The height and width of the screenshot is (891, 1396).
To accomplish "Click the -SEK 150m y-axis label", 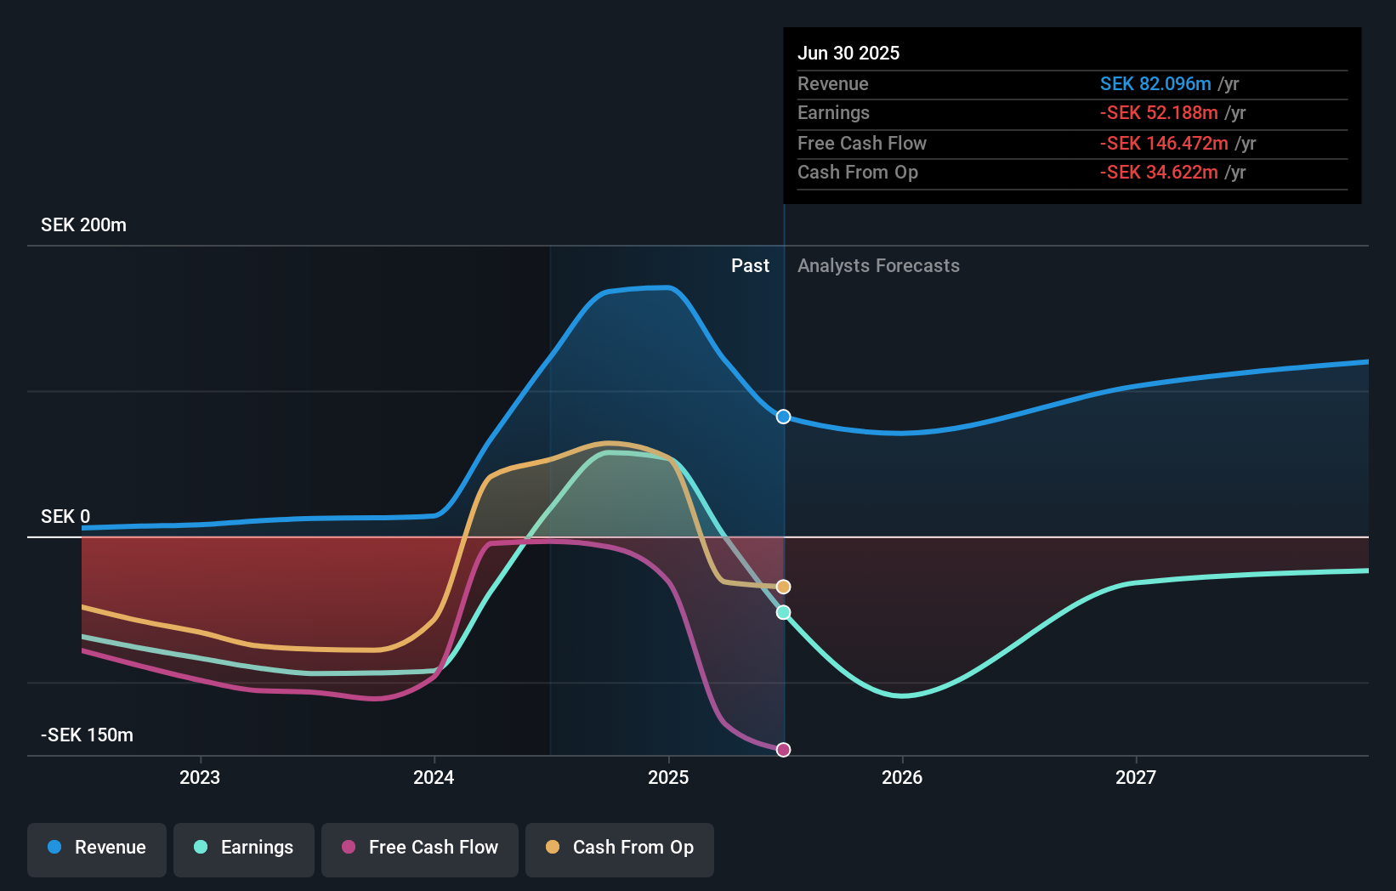I will pyautogui.click(x=87, y=735).
